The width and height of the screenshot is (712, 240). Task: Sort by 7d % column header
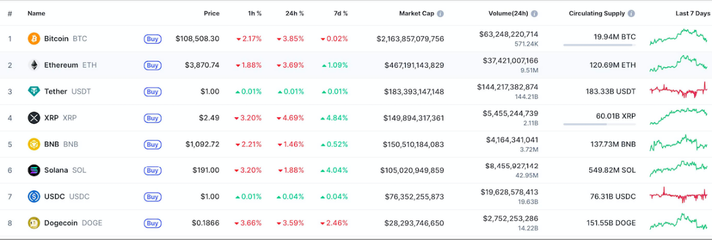tap(340, 13)
